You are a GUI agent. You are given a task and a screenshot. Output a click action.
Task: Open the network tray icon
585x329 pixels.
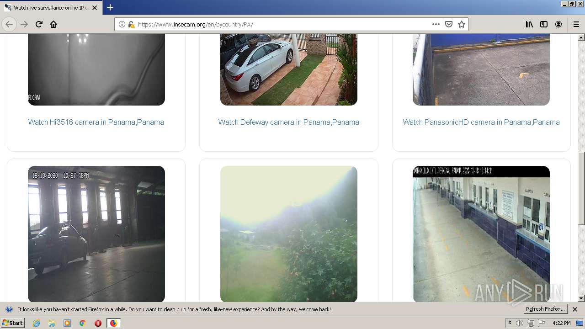click(x=531, y=323)
